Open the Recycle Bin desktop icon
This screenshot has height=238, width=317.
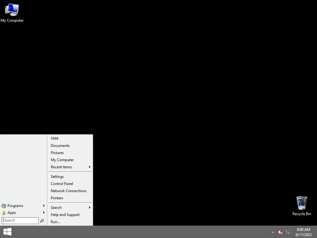coord(302,206)
